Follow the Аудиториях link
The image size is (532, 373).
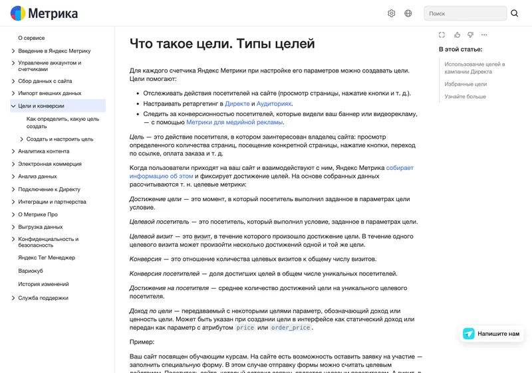coord(274,104)
